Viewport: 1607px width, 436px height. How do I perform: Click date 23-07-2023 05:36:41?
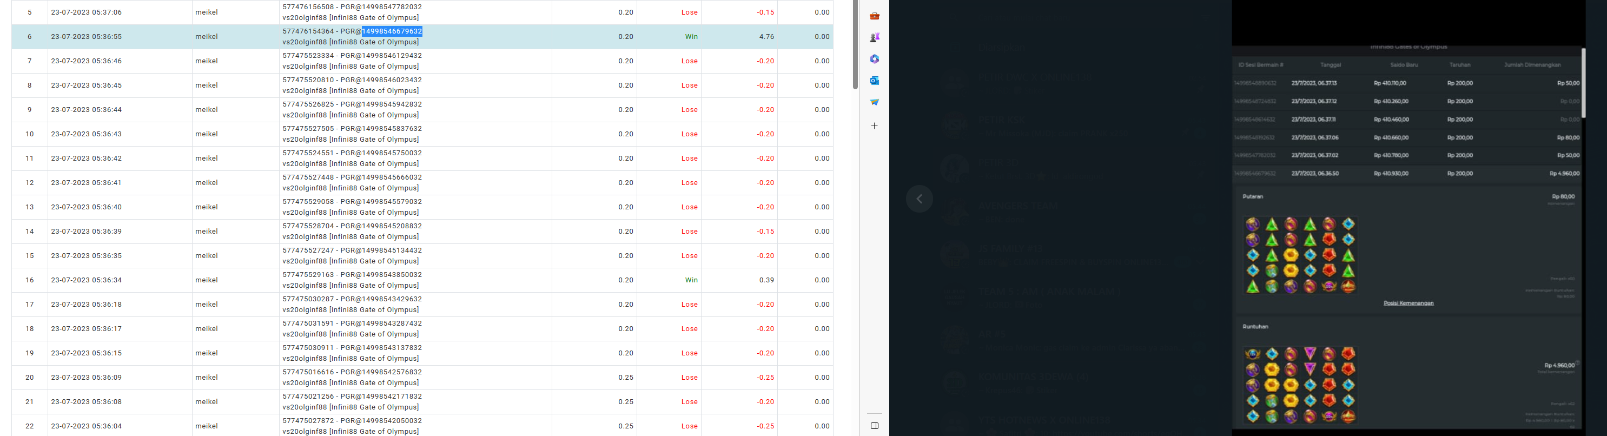[x=87, y=183]
